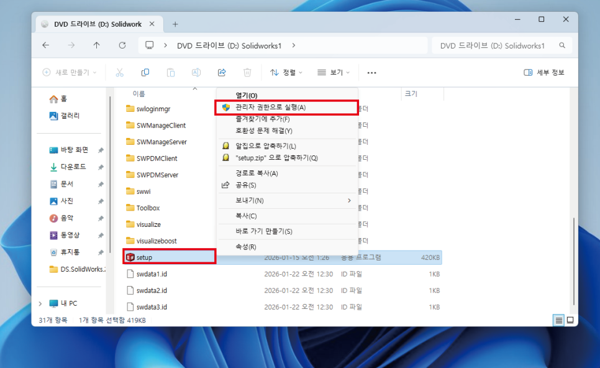Select the swdata3.id file
Image resolution: width=600 pixels, height=368 pixels.
pos(152,307)
